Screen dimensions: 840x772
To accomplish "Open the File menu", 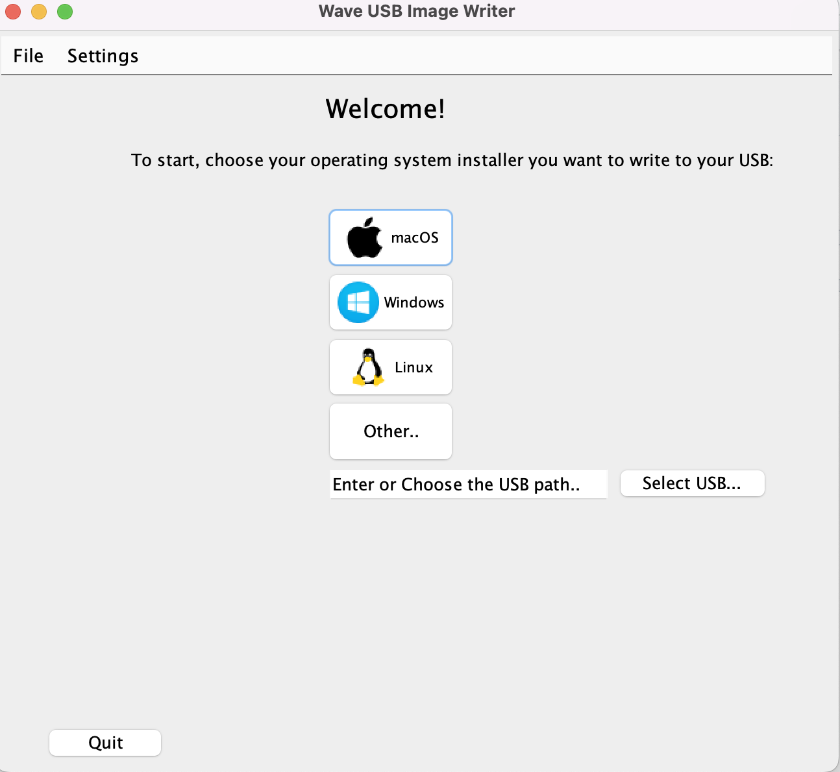I will point(29,56).
